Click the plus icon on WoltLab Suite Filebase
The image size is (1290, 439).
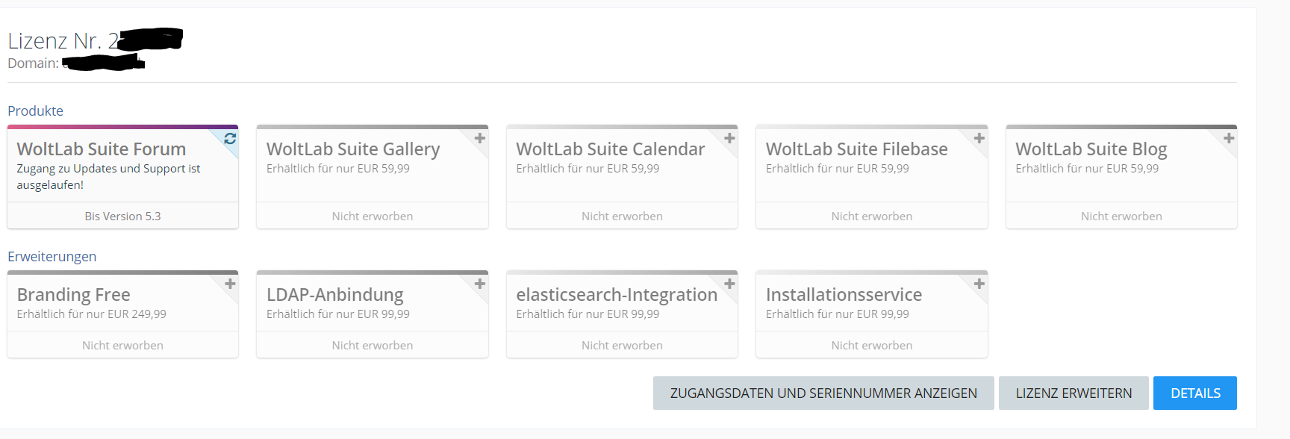pos(979,138)
